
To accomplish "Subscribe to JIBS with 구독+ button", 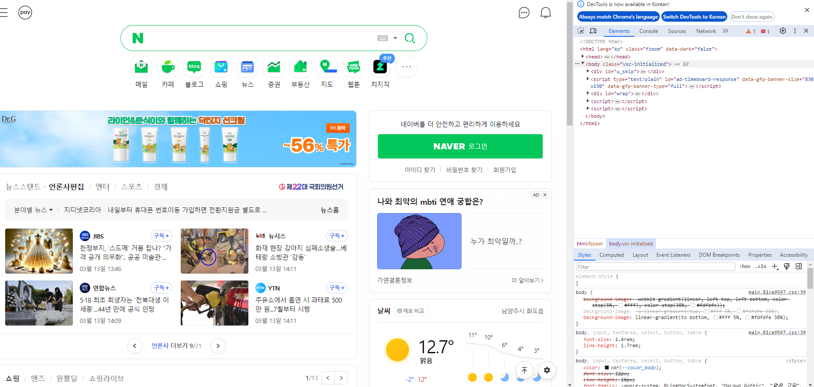I will tap(161, 236).
